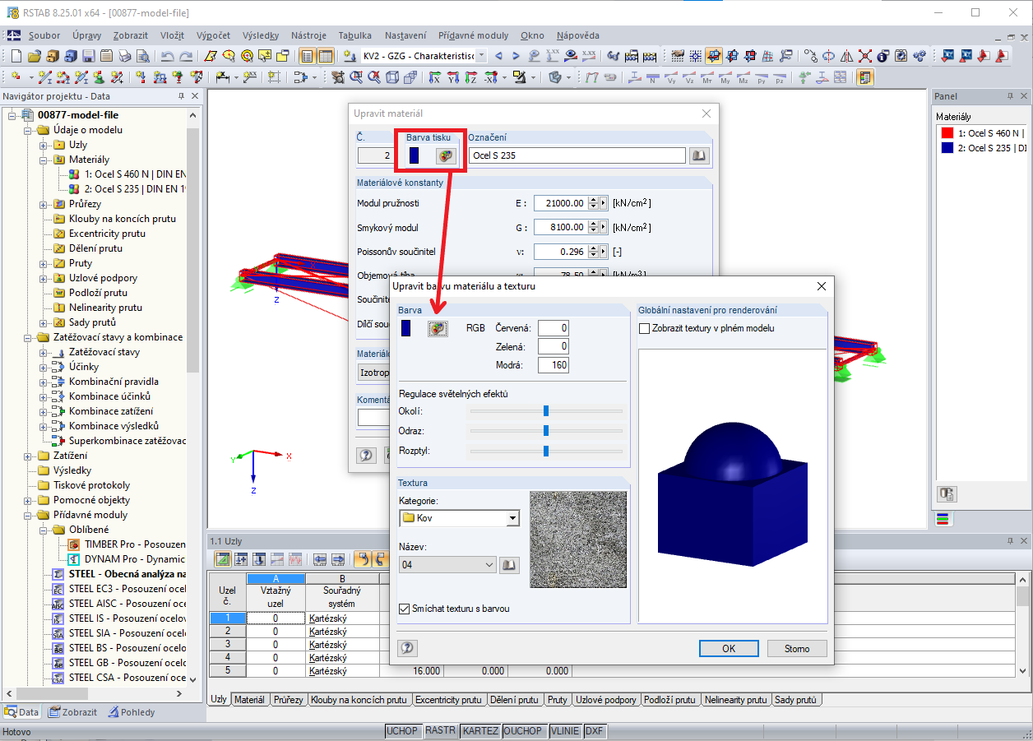Switch to the Zobrazit navigator tab
This screenshot has width=1033, height=741.
[x=72, y=712]
